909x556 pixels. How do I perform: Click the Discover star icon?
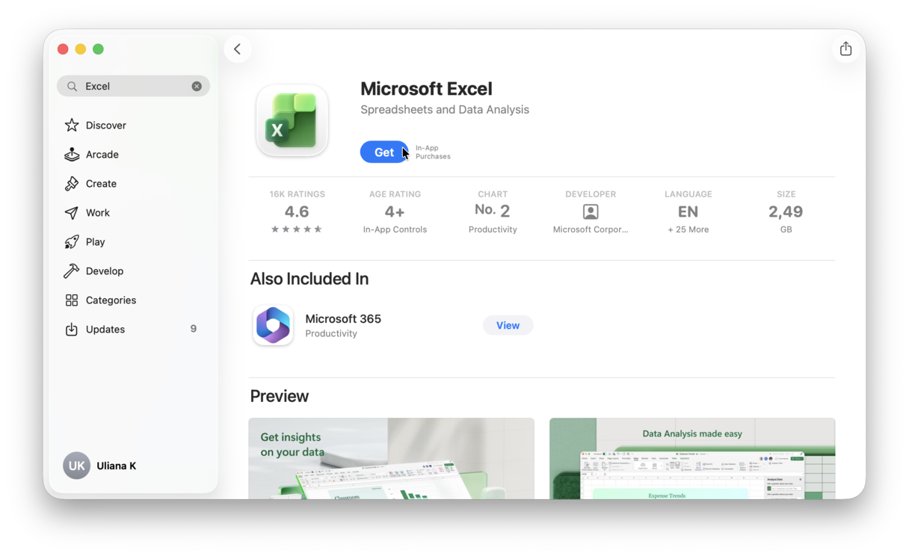72,125
